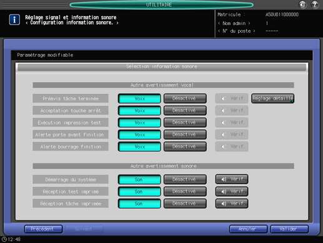Click the Réglage signal et information sonore text
Screen dimensions: 323x243
(x=71, y=18)
